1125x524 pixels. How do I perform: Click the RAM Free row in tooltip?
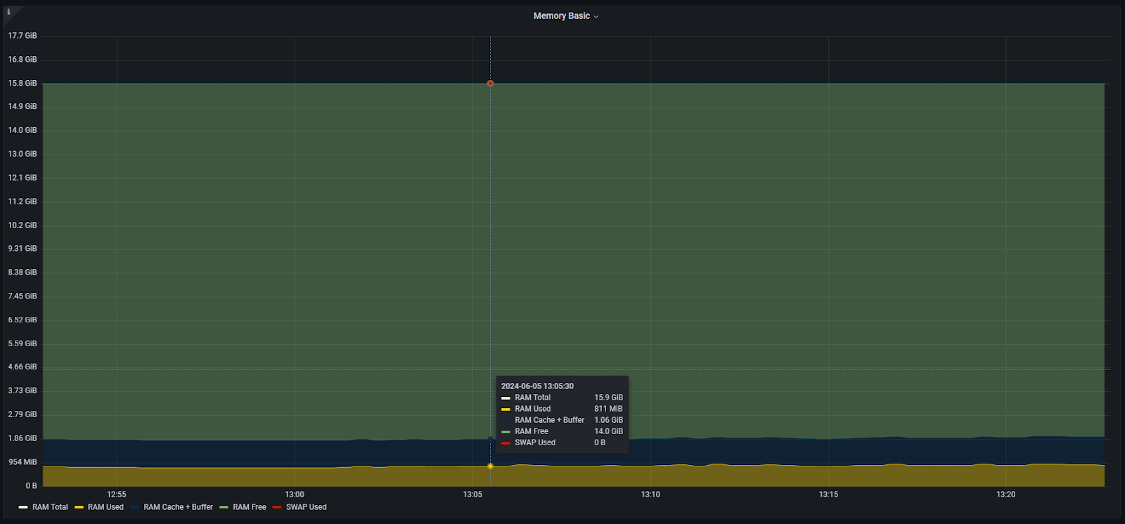point(532,431)
